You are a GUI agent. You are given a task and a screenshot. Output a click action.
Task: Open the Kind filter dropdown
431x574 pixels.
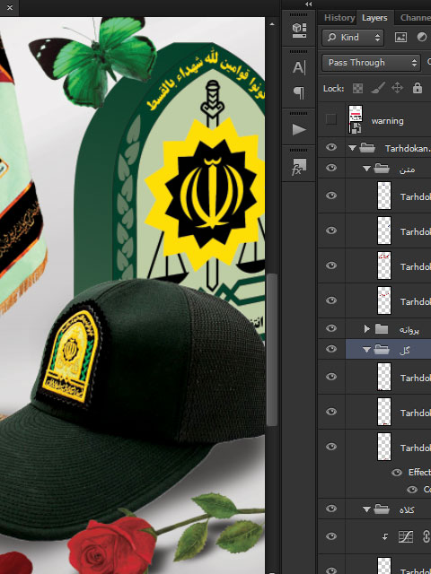coord(353,38)
